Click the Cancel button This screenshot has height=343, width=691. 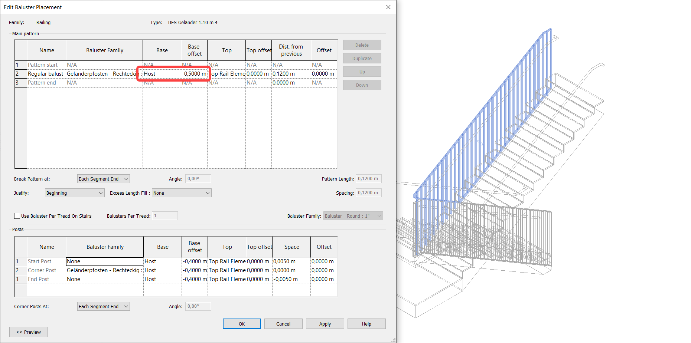(x=283, y=323)
